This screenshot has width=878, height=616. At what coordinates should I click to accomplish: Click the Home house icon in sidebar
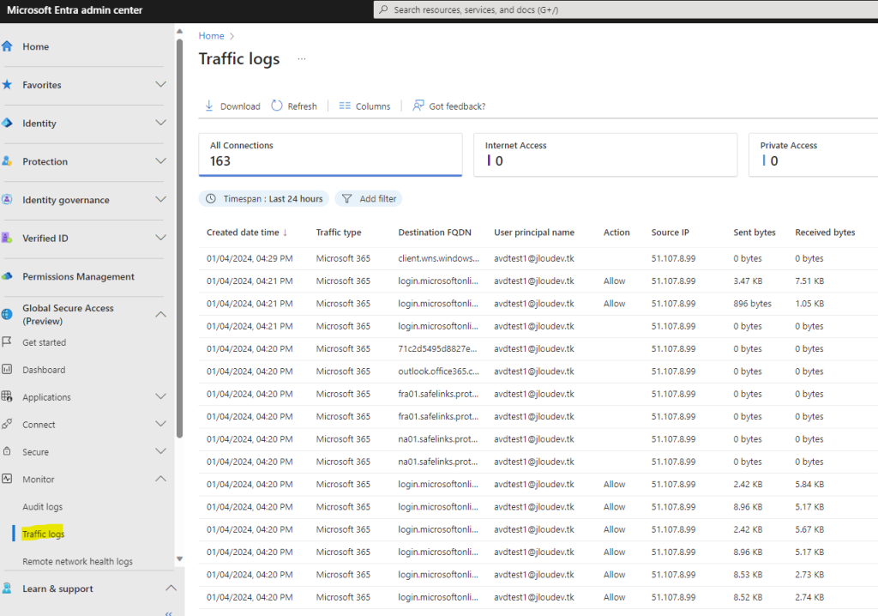pyautogui.click(x=7, y=46)
